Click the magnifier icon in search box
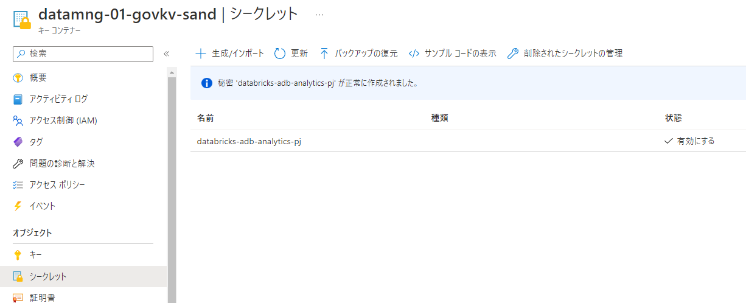 (x=21, y=54)
